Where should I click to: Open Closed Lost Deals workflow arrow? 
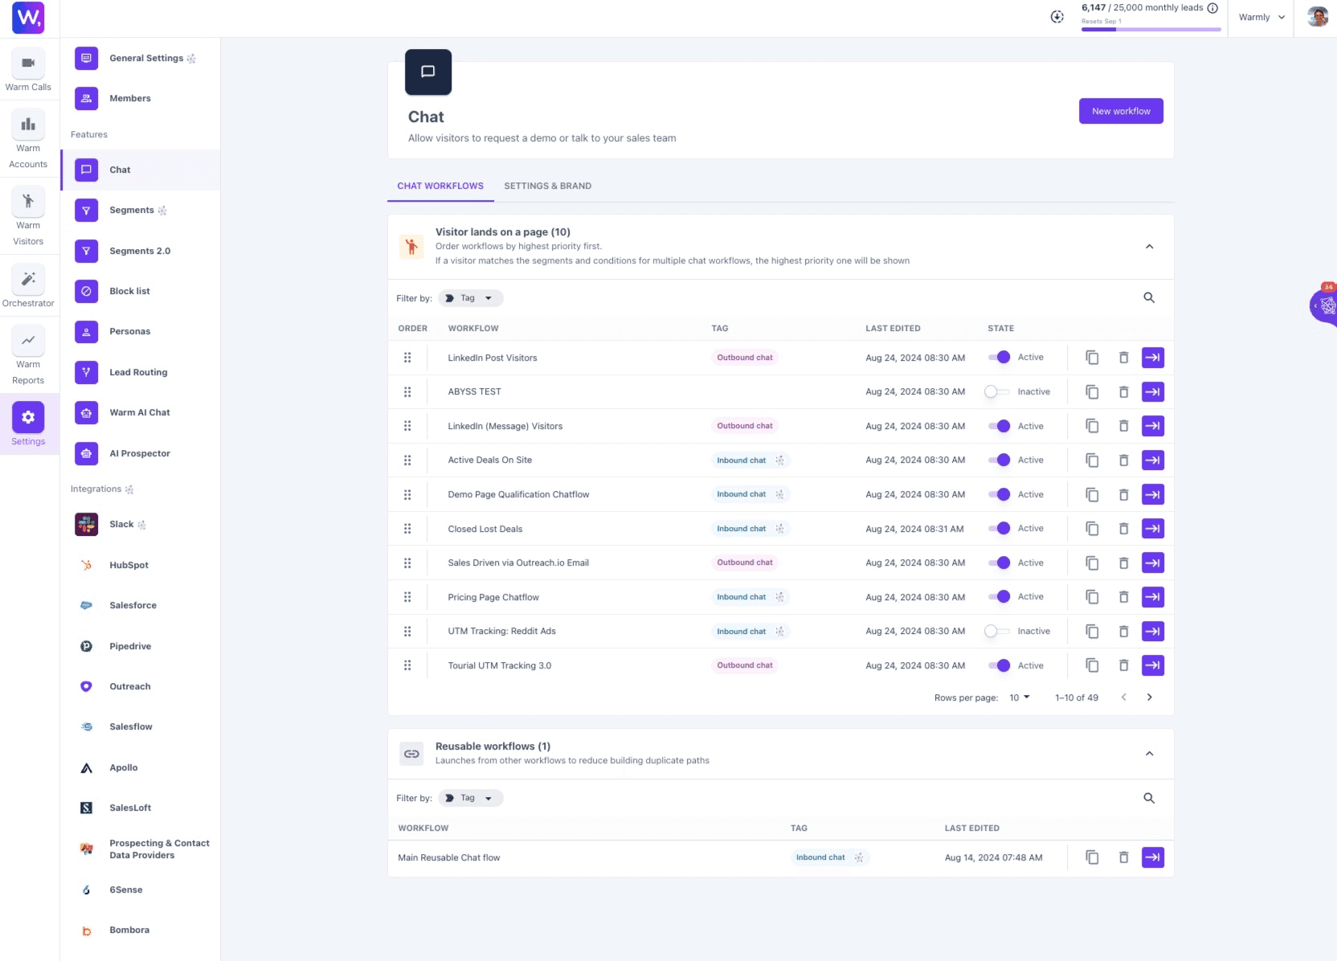1152,529
